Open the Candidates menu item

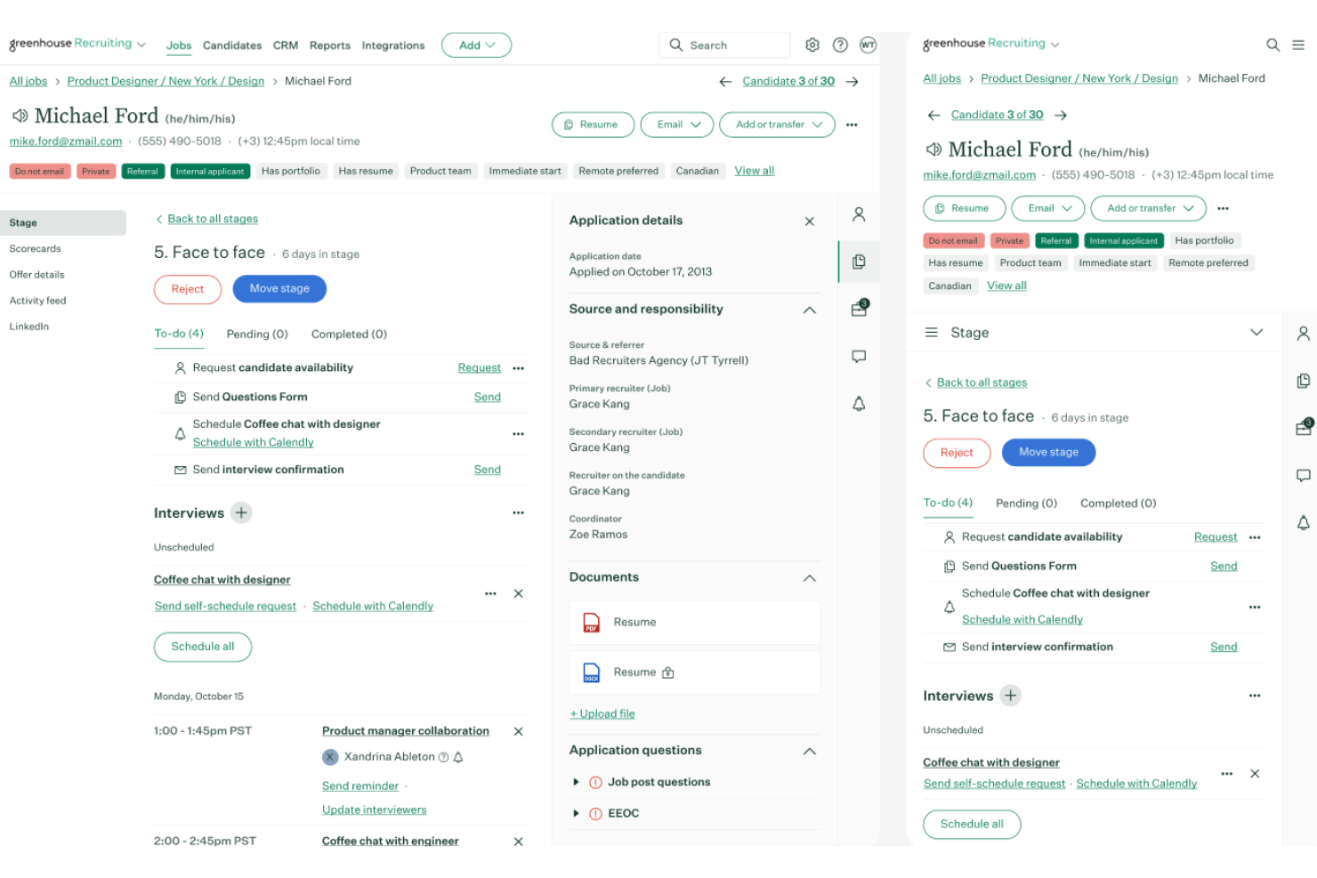click(x=232, y=45)
